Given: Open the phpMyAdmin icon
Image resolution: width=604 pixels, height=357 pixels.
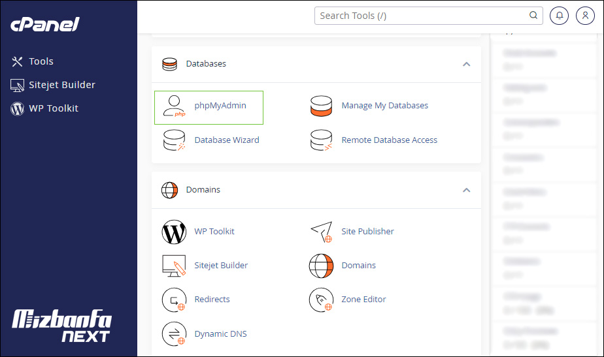Looking at the screenshot, I should tap(174, 106).
